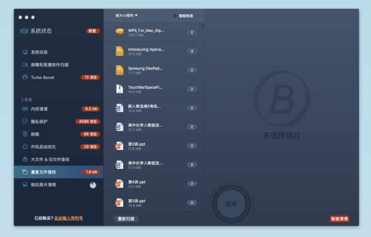The width and height of the screenshot is (371, 237).
Task: Click the 内存清理 memory chip icon
Action: (x=25, y=109)
